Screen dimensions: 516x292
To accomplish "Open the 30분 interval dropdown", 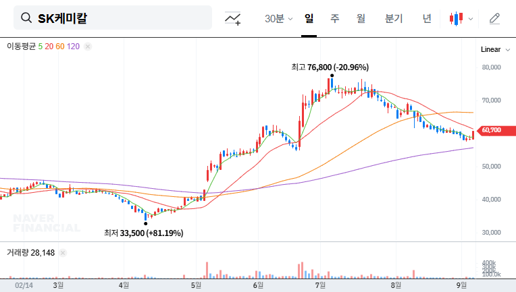I will point(279,19).
